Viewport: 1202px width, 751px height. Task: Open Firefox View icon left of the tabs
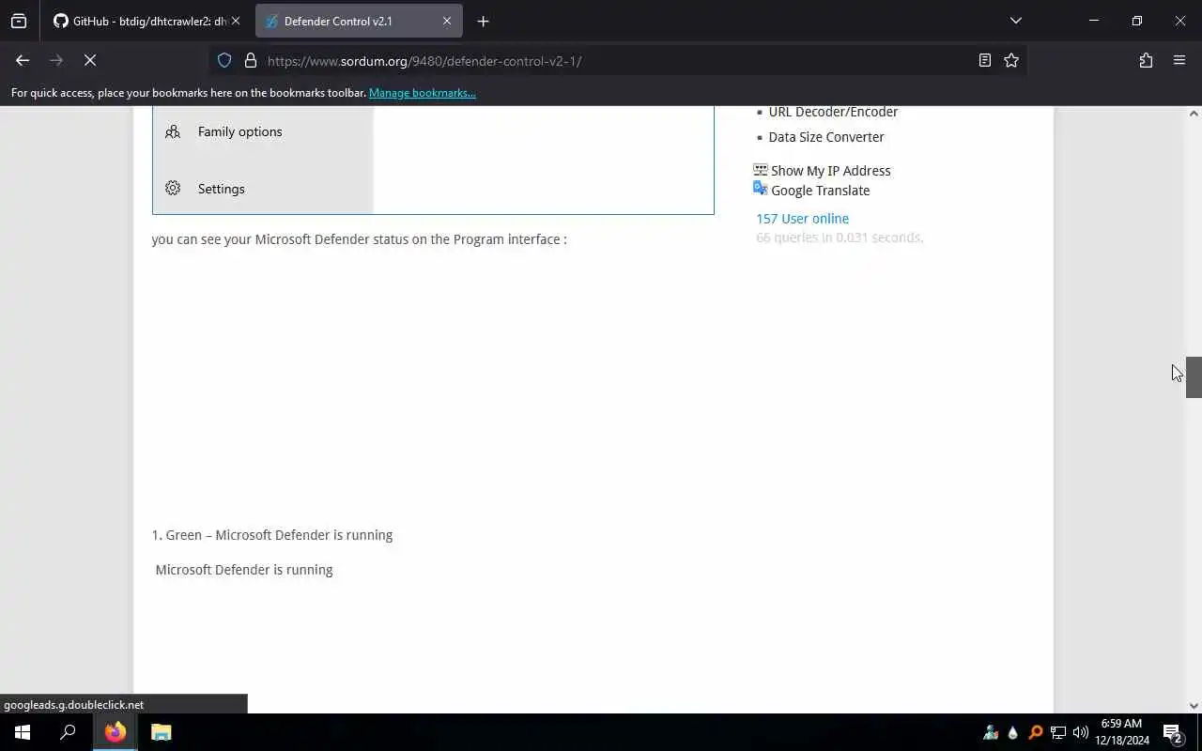(x=19, y=21)
